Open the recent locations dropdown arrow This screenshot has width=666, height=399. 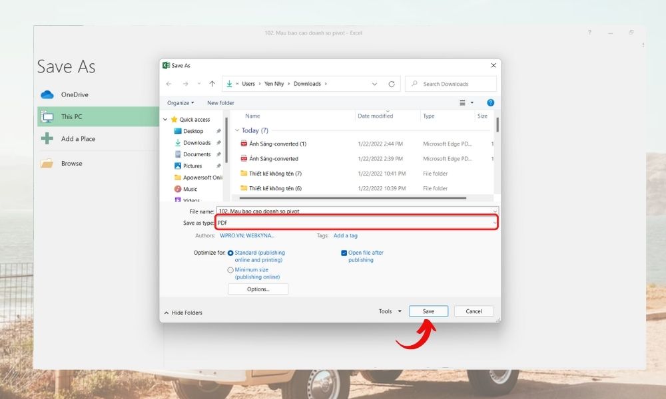point(198,84)
